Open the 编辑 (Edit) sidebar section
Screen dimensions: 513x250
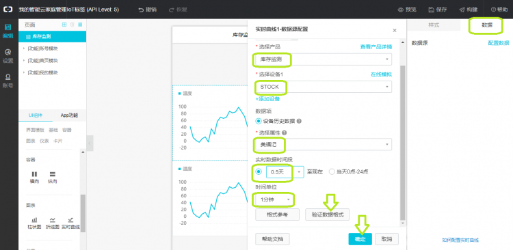8,31
